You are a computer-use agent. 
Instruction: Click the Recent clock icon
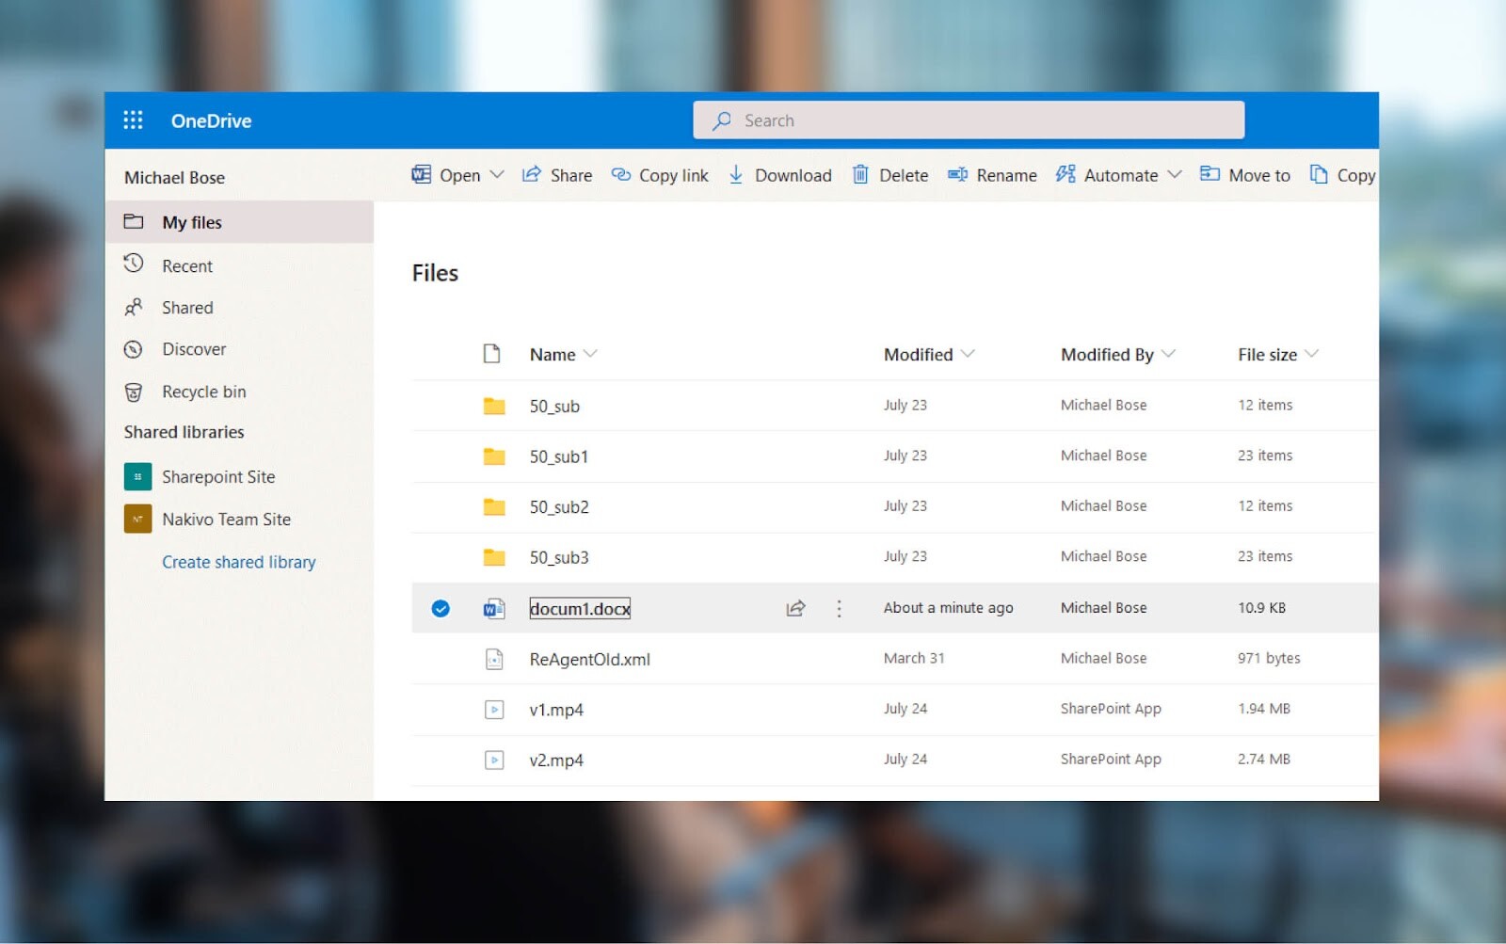point(134,264)
